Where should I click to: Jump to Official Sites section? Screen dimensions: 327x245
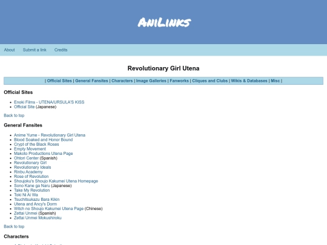(x=59, y=81)
